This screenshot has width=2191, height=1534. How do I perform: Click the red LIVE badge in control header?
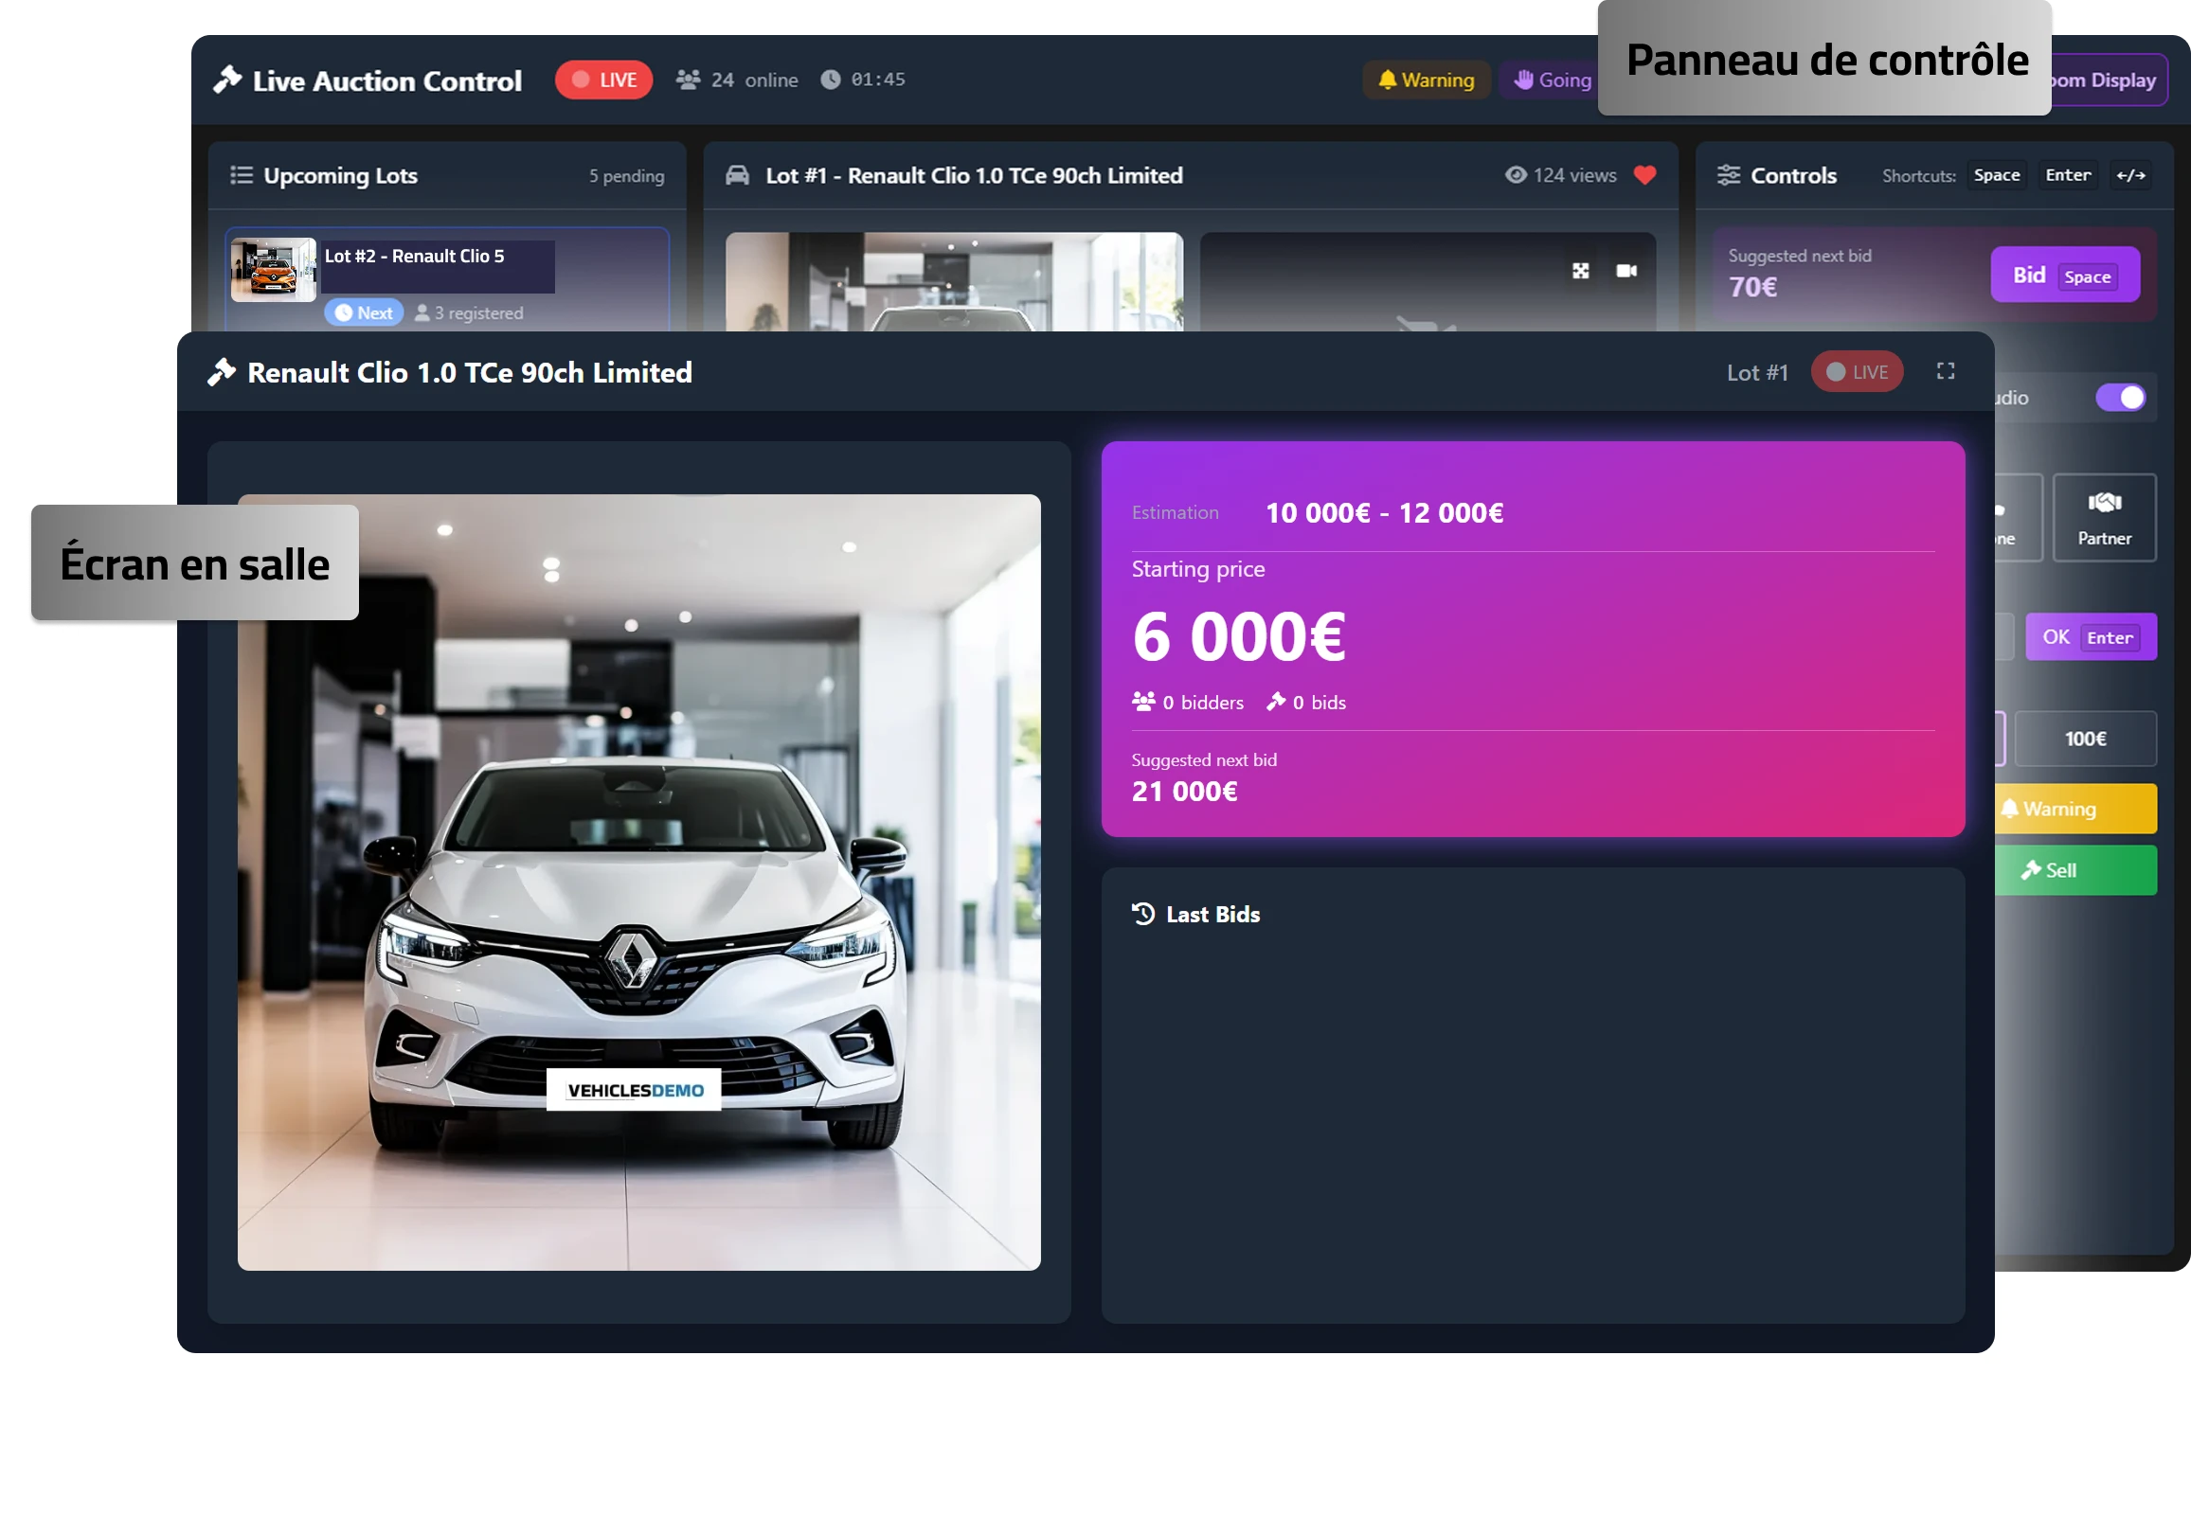(603, 80)
